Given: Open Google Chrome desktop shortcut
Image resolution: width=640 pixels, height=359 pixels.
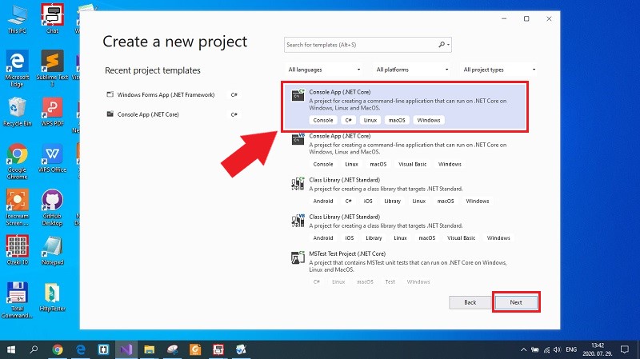Looking at the screenshot, I should coord(17,162).
